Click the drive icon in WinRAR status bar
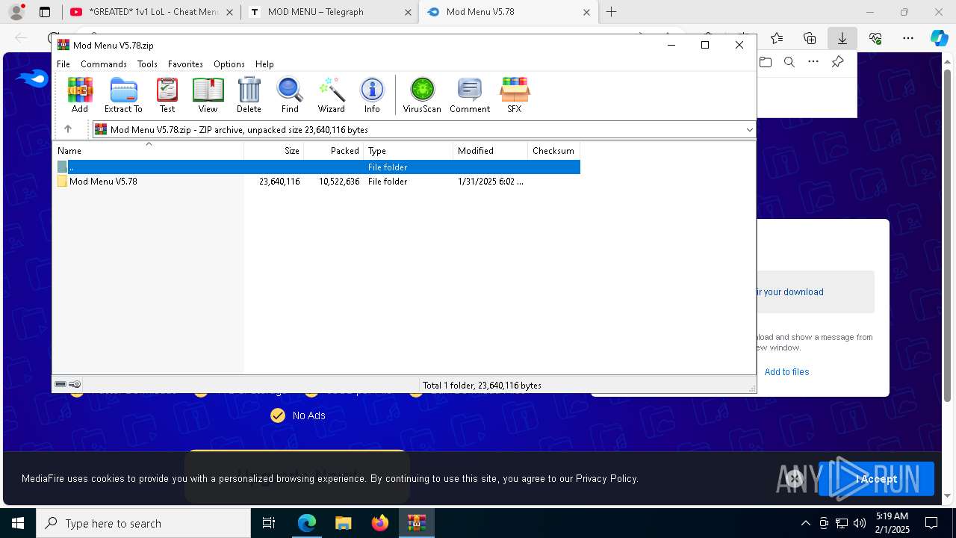 61,385
